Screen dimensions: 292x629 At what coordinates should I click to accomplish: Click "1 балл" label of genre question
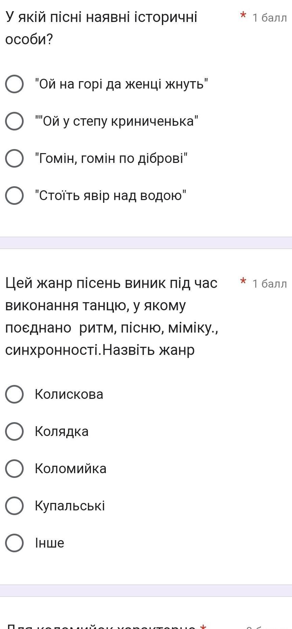[x=269, y=284]
